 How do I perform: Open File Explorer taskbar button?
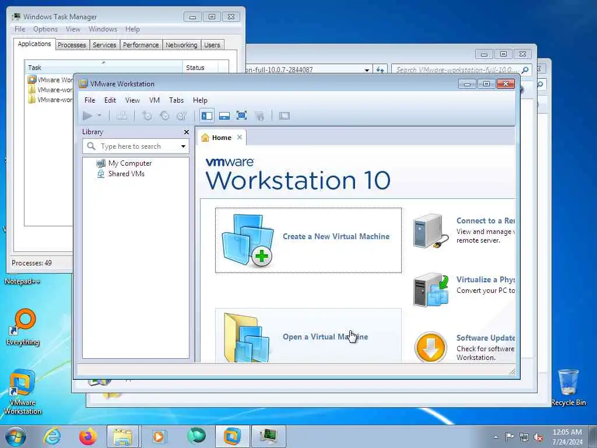tap(123, 436)
